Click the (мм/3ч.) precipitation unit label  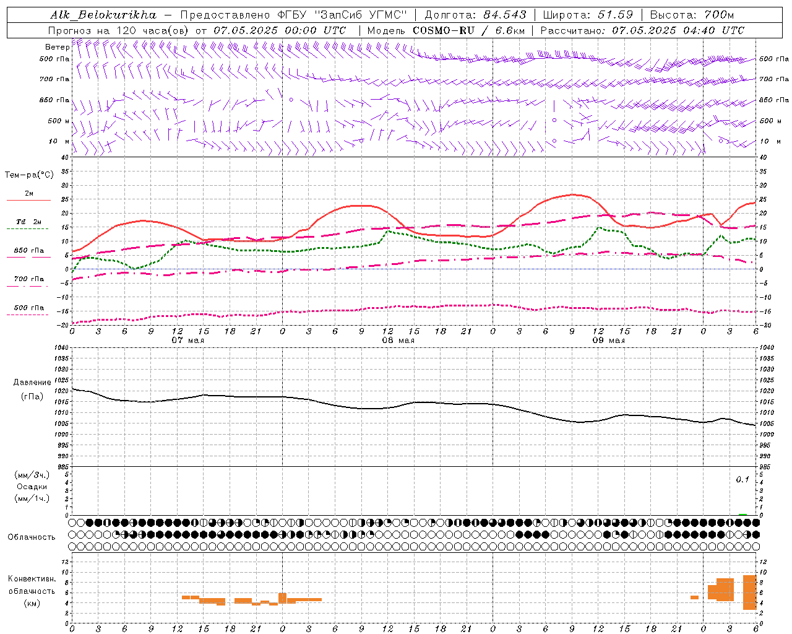point(32,475)
